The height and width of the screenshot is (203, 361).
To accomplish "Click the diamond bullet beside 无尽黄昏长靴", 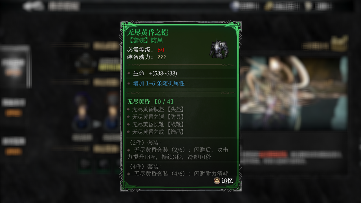I will [x=129, y=124].
